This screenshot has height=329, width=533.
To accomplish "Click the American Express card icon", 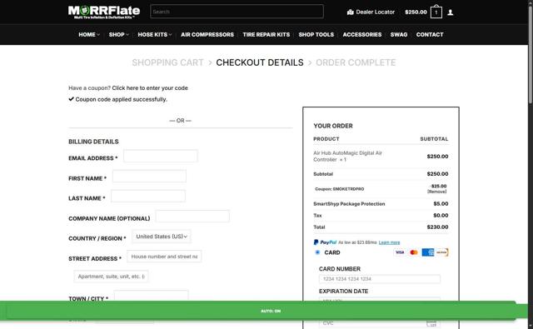I will (428, 252).
